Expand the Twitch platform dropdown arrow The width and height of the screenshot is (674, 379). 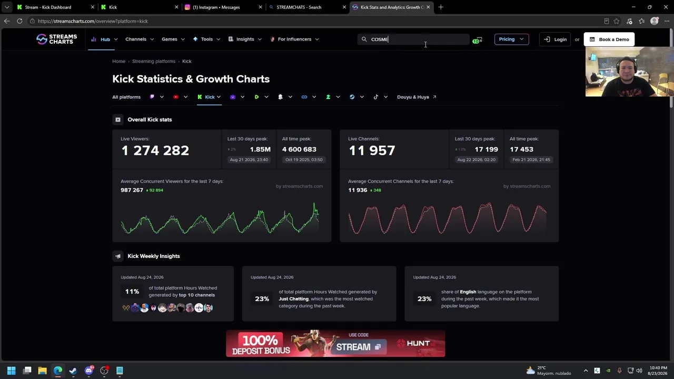(162, 97)
